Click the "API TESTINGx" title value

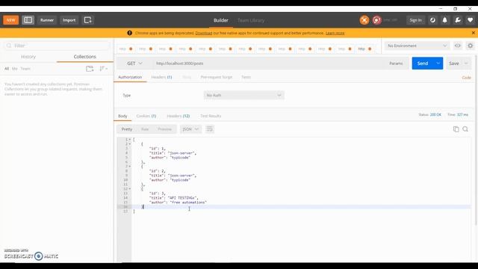182,197
